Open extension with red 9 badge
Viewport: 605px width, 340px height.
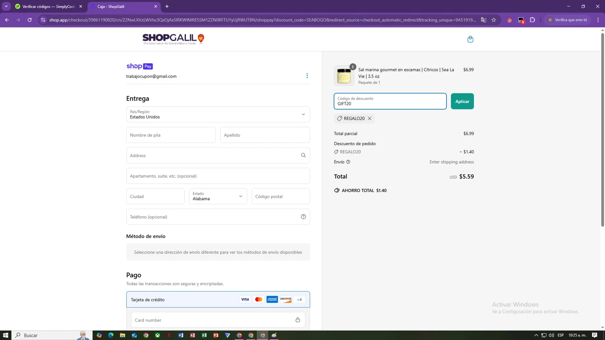[x=521, y=20]
